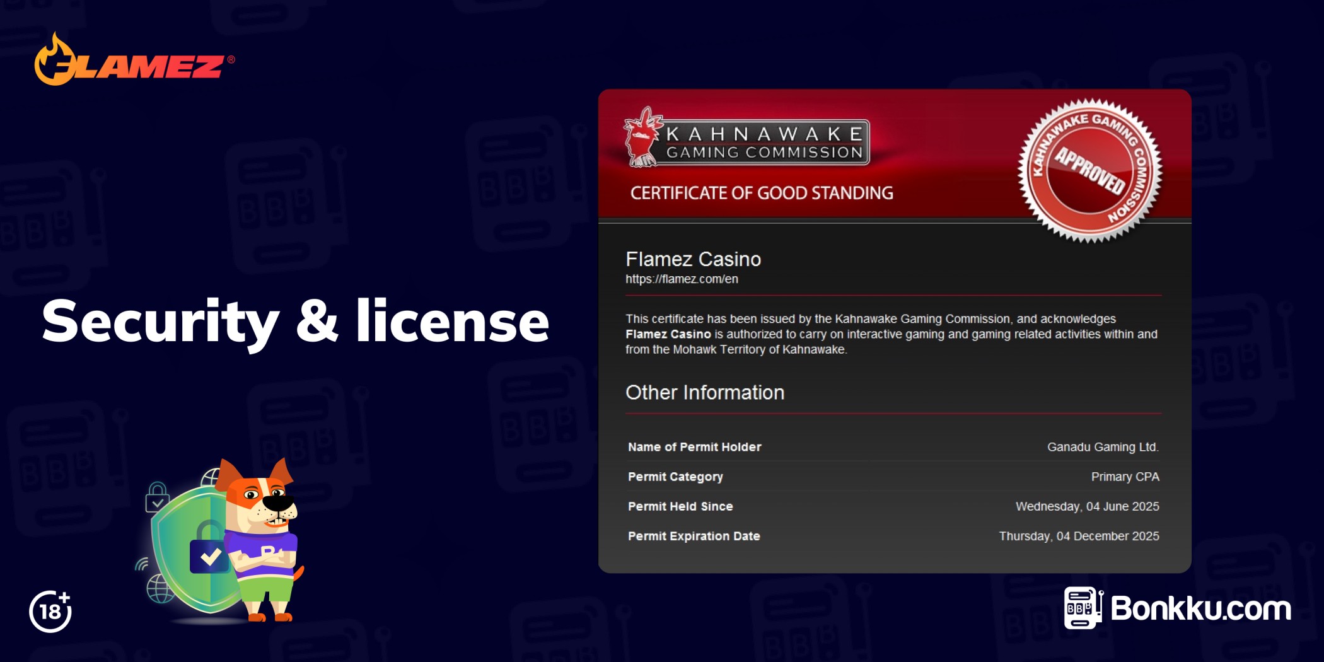The image size is (1324, 662).
Task: Open the flamez.com/en URL link
Action: (x=681, y=279)
